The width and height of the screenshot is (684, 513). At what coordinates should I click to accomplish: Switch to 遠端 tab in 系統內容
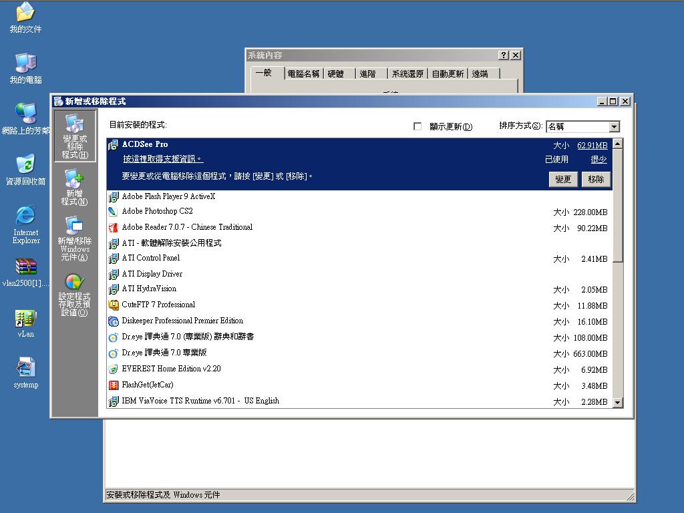[x=480, y=73]
